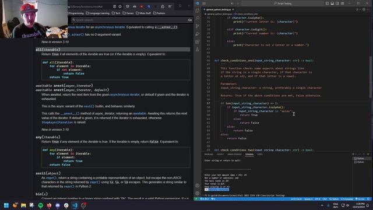Viewport: 373px width, 210px height.
Task: Follow the StopAsyncIteration link
Action: 57,122
